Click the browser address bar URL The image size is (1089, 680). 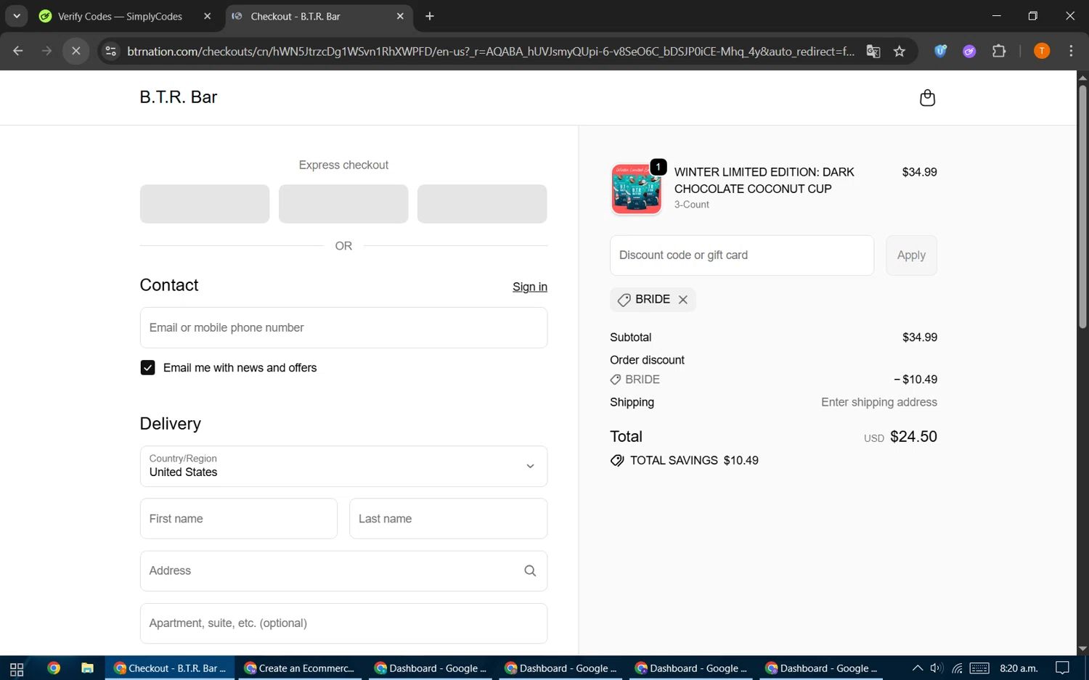[491, 52]
